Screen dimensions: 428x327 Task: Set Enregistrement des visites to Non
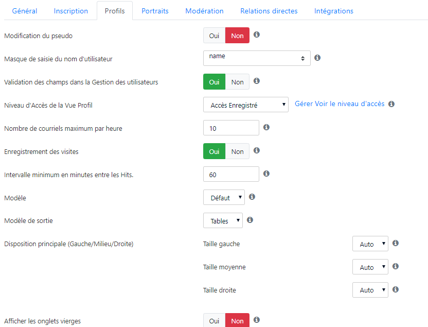tap(237, 151)
